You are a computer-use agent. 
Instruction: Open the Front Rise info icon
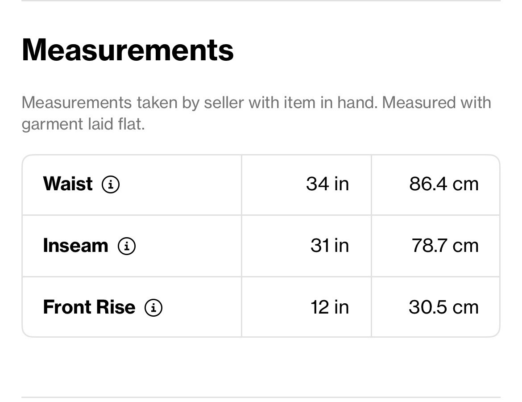pyautogui.click(x=153, y=308)
